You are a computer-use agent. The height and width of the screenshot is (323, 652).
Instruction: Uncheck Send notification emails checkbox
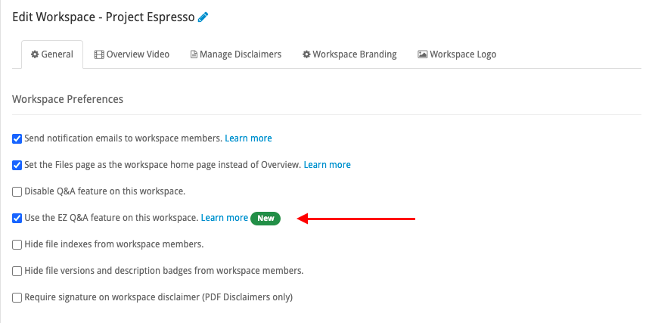coord(17,138)
